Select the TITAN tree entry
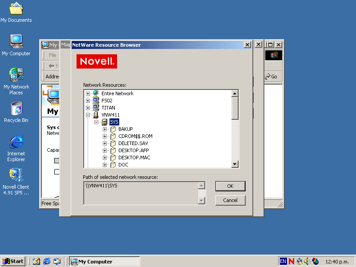Screen dimensions: 356x267 click(108, 108)
